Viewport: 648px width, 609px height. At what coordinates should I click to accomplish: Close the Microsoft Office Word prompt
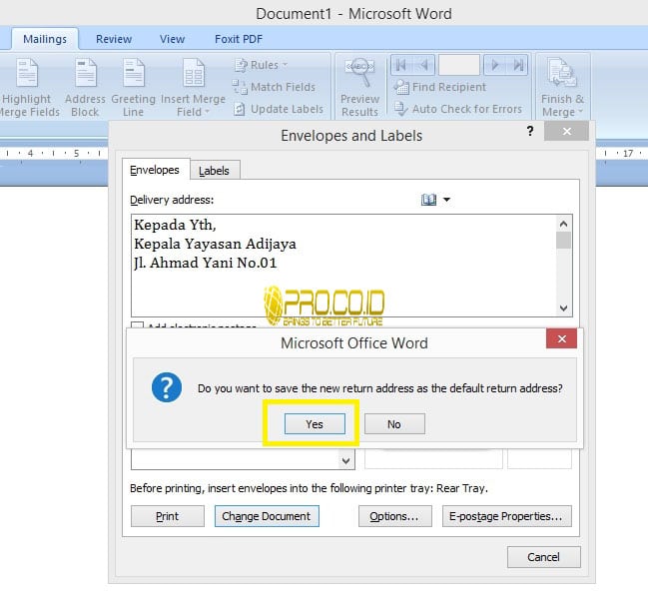pyautogui.click(x=561, y=338)
